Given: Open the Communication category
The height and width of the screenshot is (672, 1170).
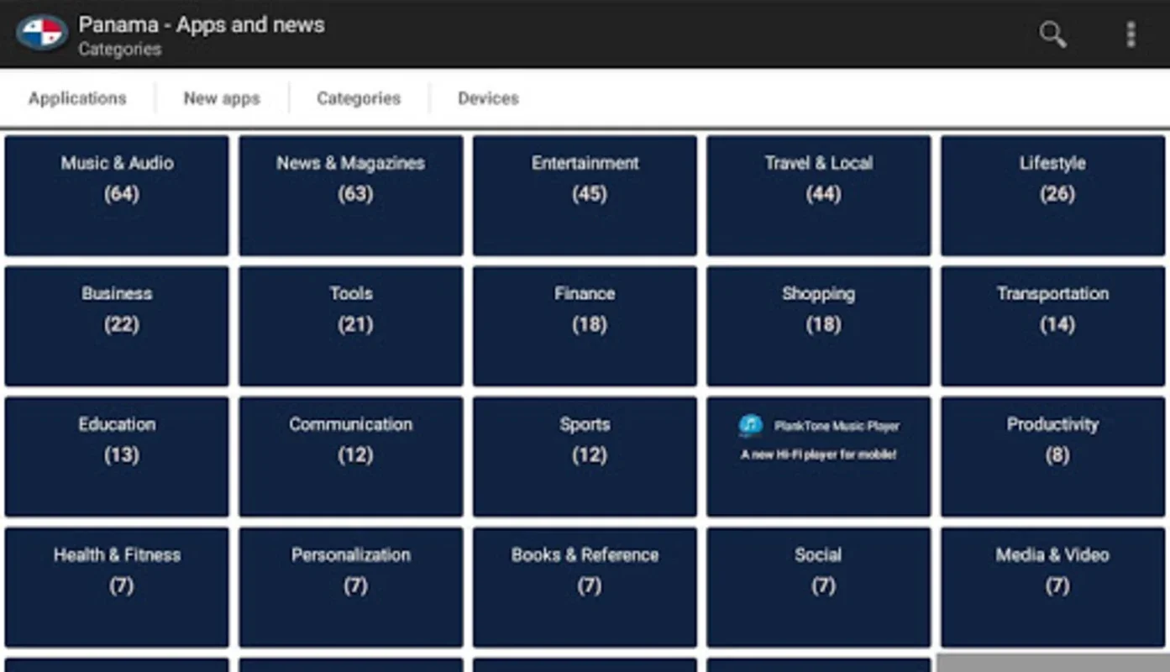Looking at the screenshot, I should [351, 457].
